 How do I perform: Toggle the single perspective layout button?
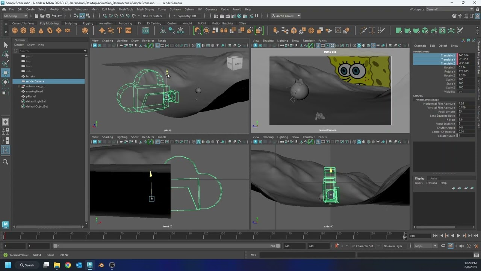point(6,122)
